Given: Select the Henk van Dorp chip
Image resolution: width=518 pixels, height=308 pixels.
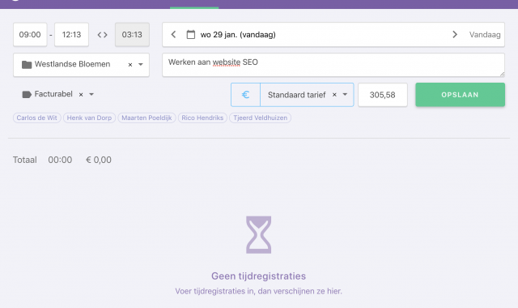Looking at the screenshot, I should pyautogui.click(x=89, y=118).
